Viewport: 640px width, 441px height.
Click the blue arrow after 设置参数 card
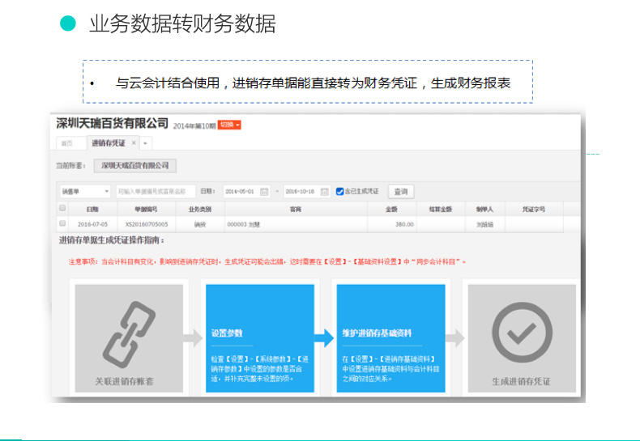click(324, 337)
